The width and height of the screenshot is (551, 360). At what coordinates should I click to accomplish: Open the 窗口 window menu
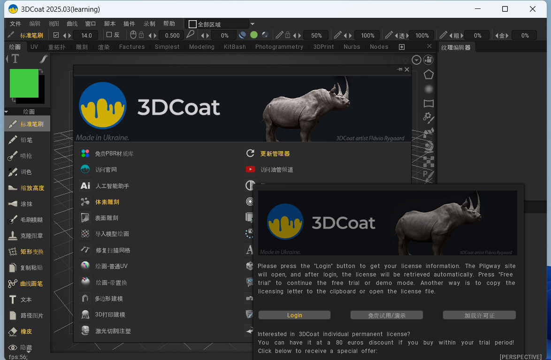(90, 23)
